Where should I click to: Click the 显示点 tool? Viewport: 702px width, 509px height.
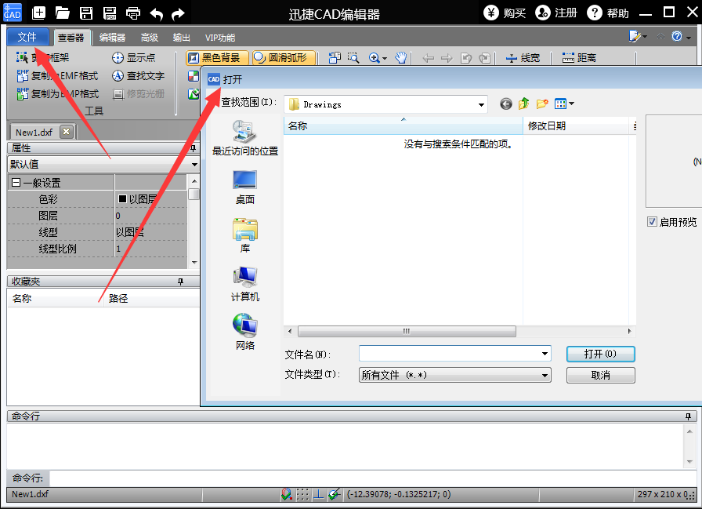click(x=133, y=57)
